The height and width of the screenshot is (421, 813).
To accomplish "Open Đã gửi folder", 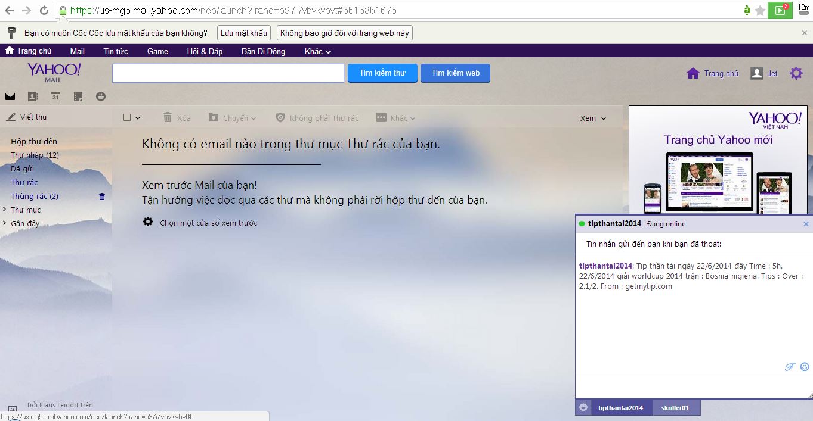I will (x=22, y=169).
